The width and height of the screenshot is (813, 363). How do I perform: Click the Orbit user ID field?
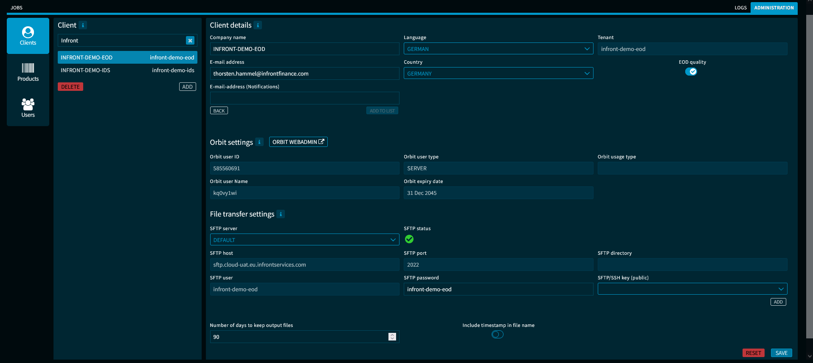coord(304,168)
